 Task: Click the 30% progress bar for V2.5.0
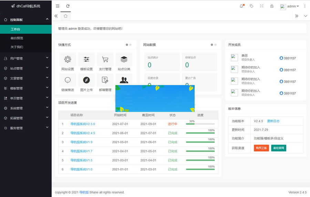coord(200,124)
